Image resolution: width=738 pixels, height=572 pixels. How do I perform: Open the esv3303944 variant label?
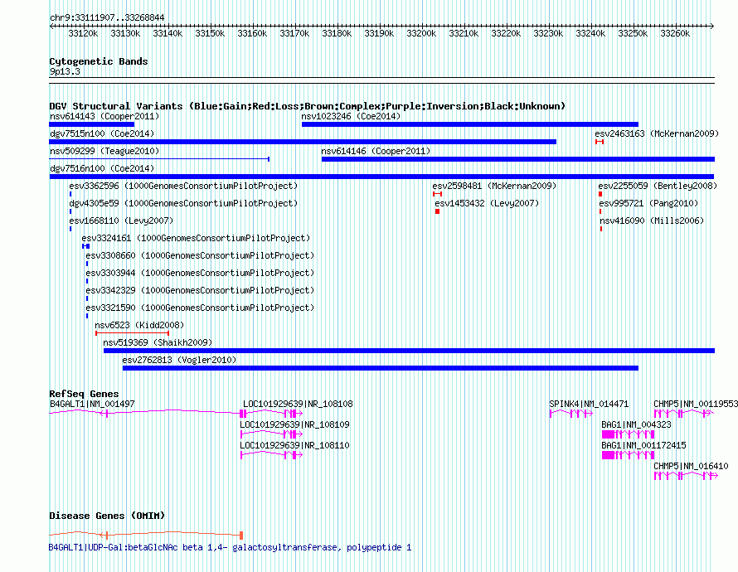click(200, 273)
